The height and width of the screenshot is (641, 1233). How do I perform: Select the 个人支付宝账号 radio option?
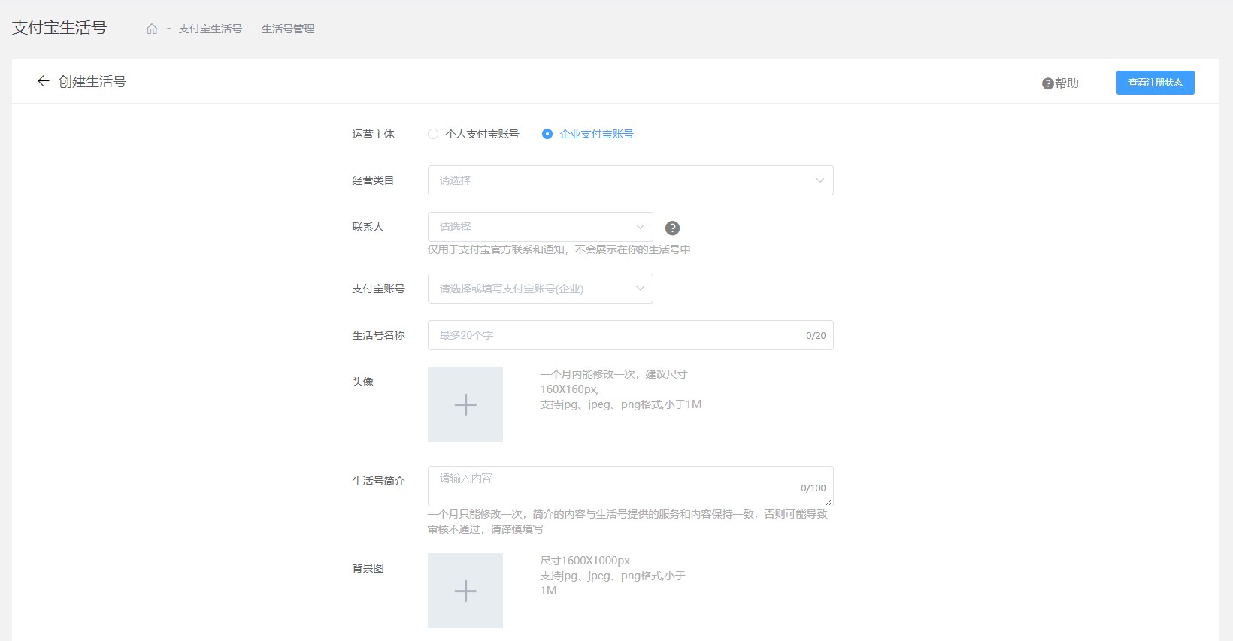point(474,134)
